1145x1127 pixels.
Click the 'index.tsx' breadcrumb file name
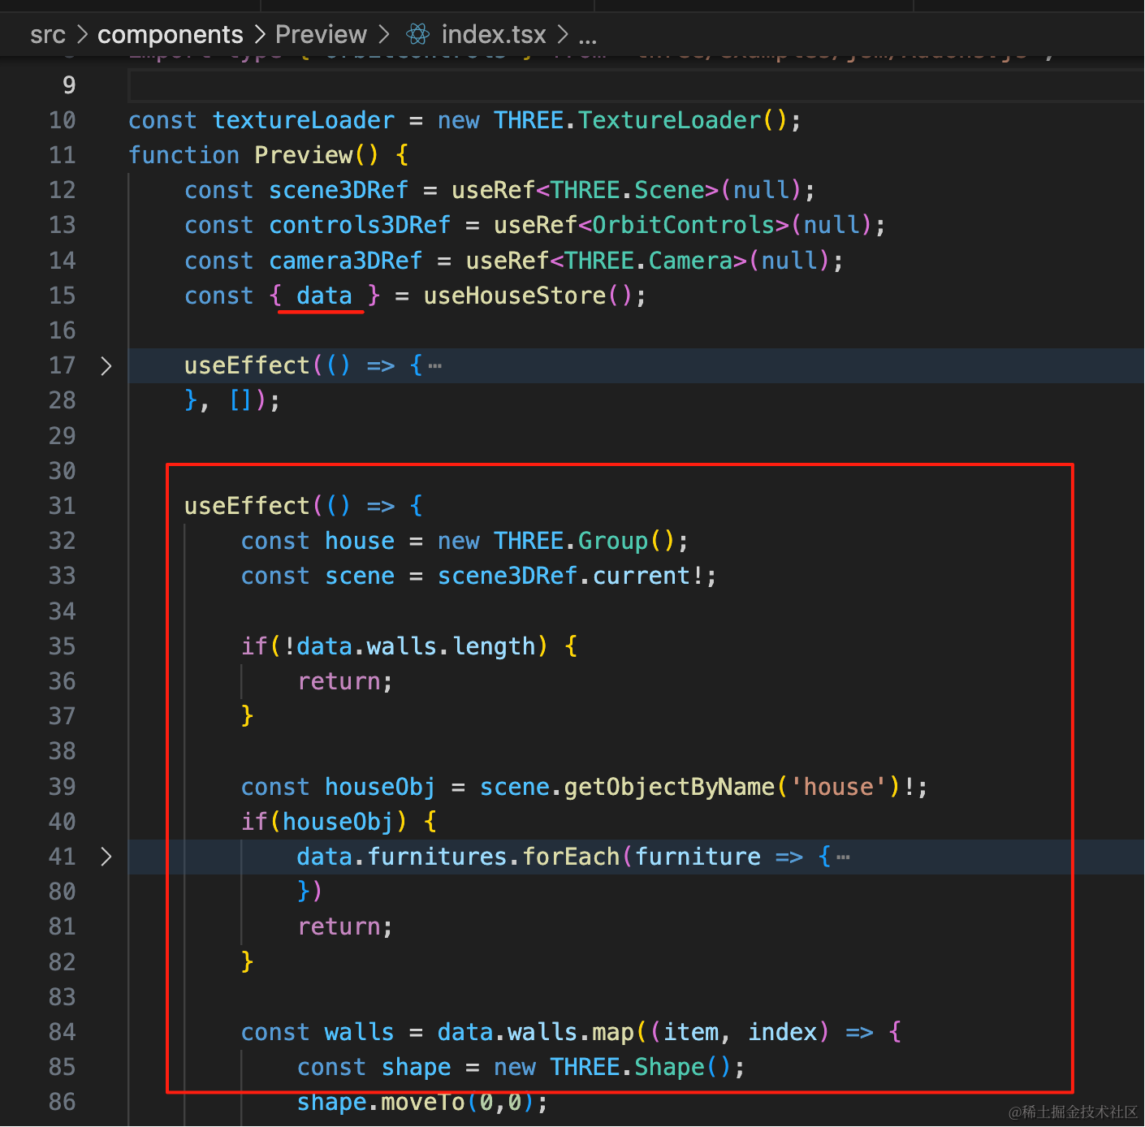click(494, 35)
